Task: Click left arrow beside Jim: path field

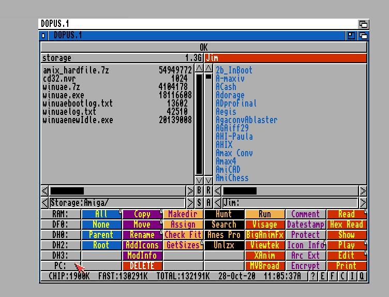Action: (x=217, y=203)
